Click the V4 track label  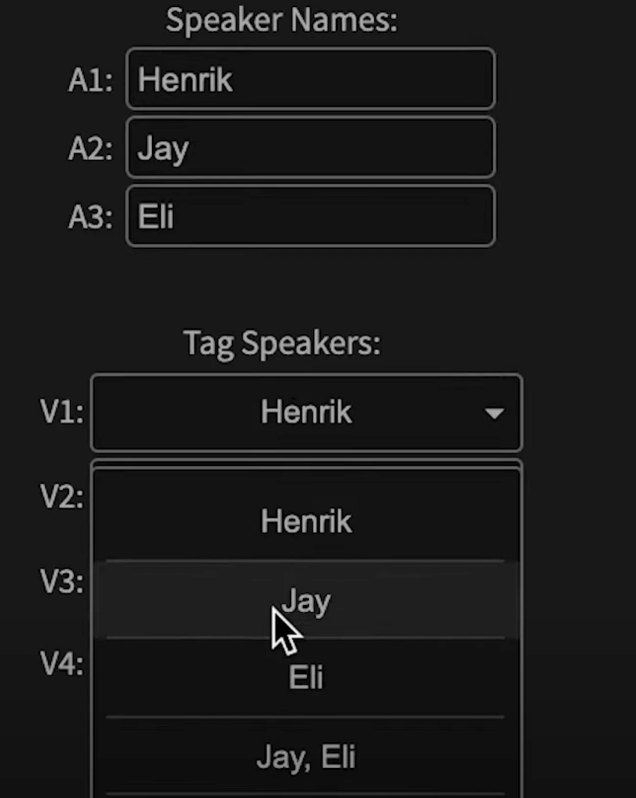point(62,664)
